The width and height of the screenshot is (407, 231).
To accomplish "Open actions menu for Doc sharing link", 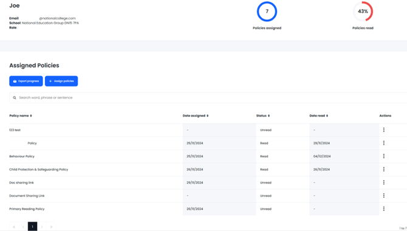I will 384,182.
